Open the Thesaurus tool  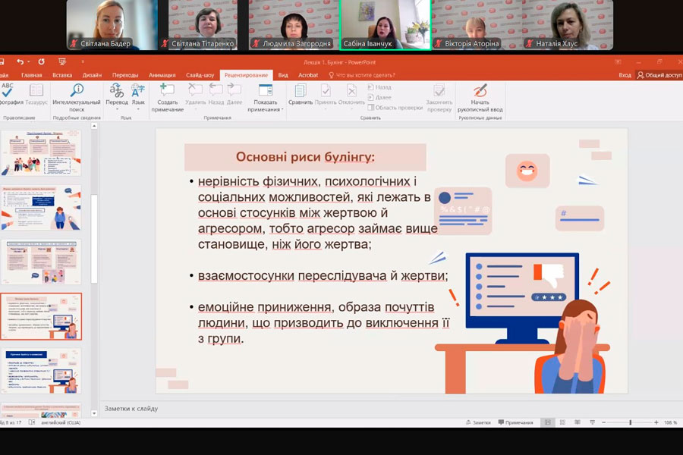(x=36, y=92)
